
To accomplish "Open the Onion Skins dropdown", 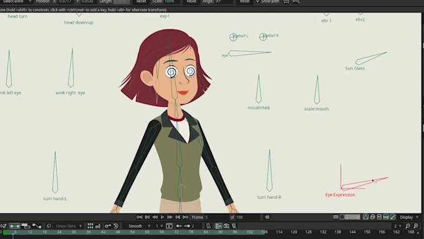I will pyautogui.click(x=69, y=226).
